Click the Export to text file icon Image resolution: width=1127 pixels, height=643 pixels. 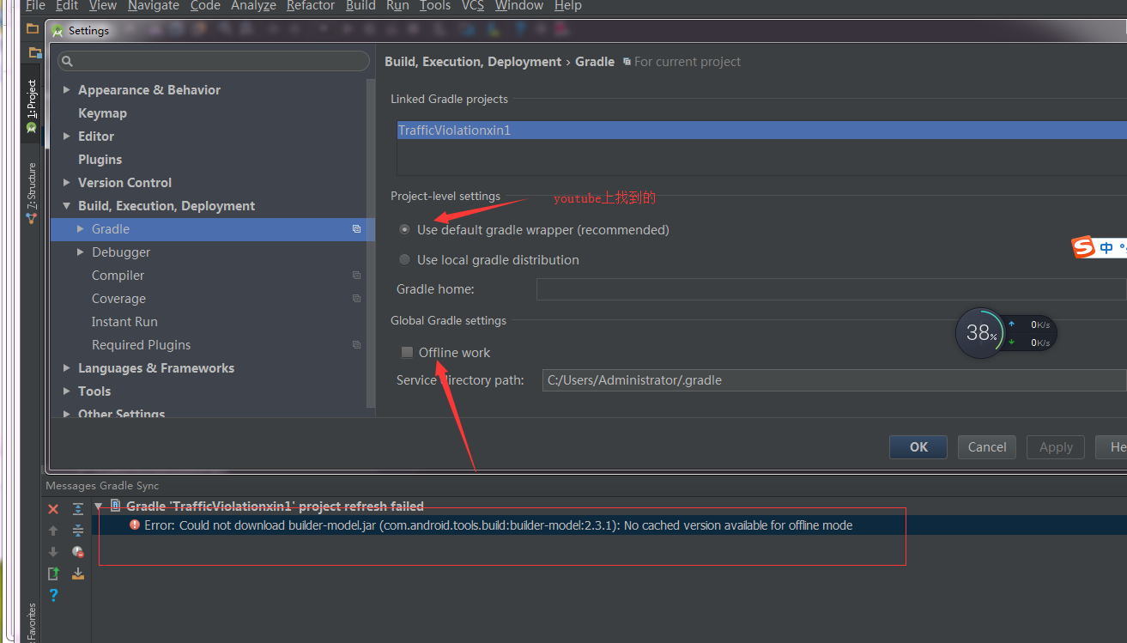tap(53, 573)
